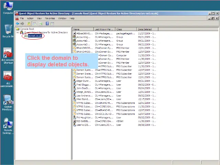The height and width of the screenshot is (165, 220).
Task: Select the Recycle Bin desktop icon
Action: pyautogui.click(x=8, y=31)
